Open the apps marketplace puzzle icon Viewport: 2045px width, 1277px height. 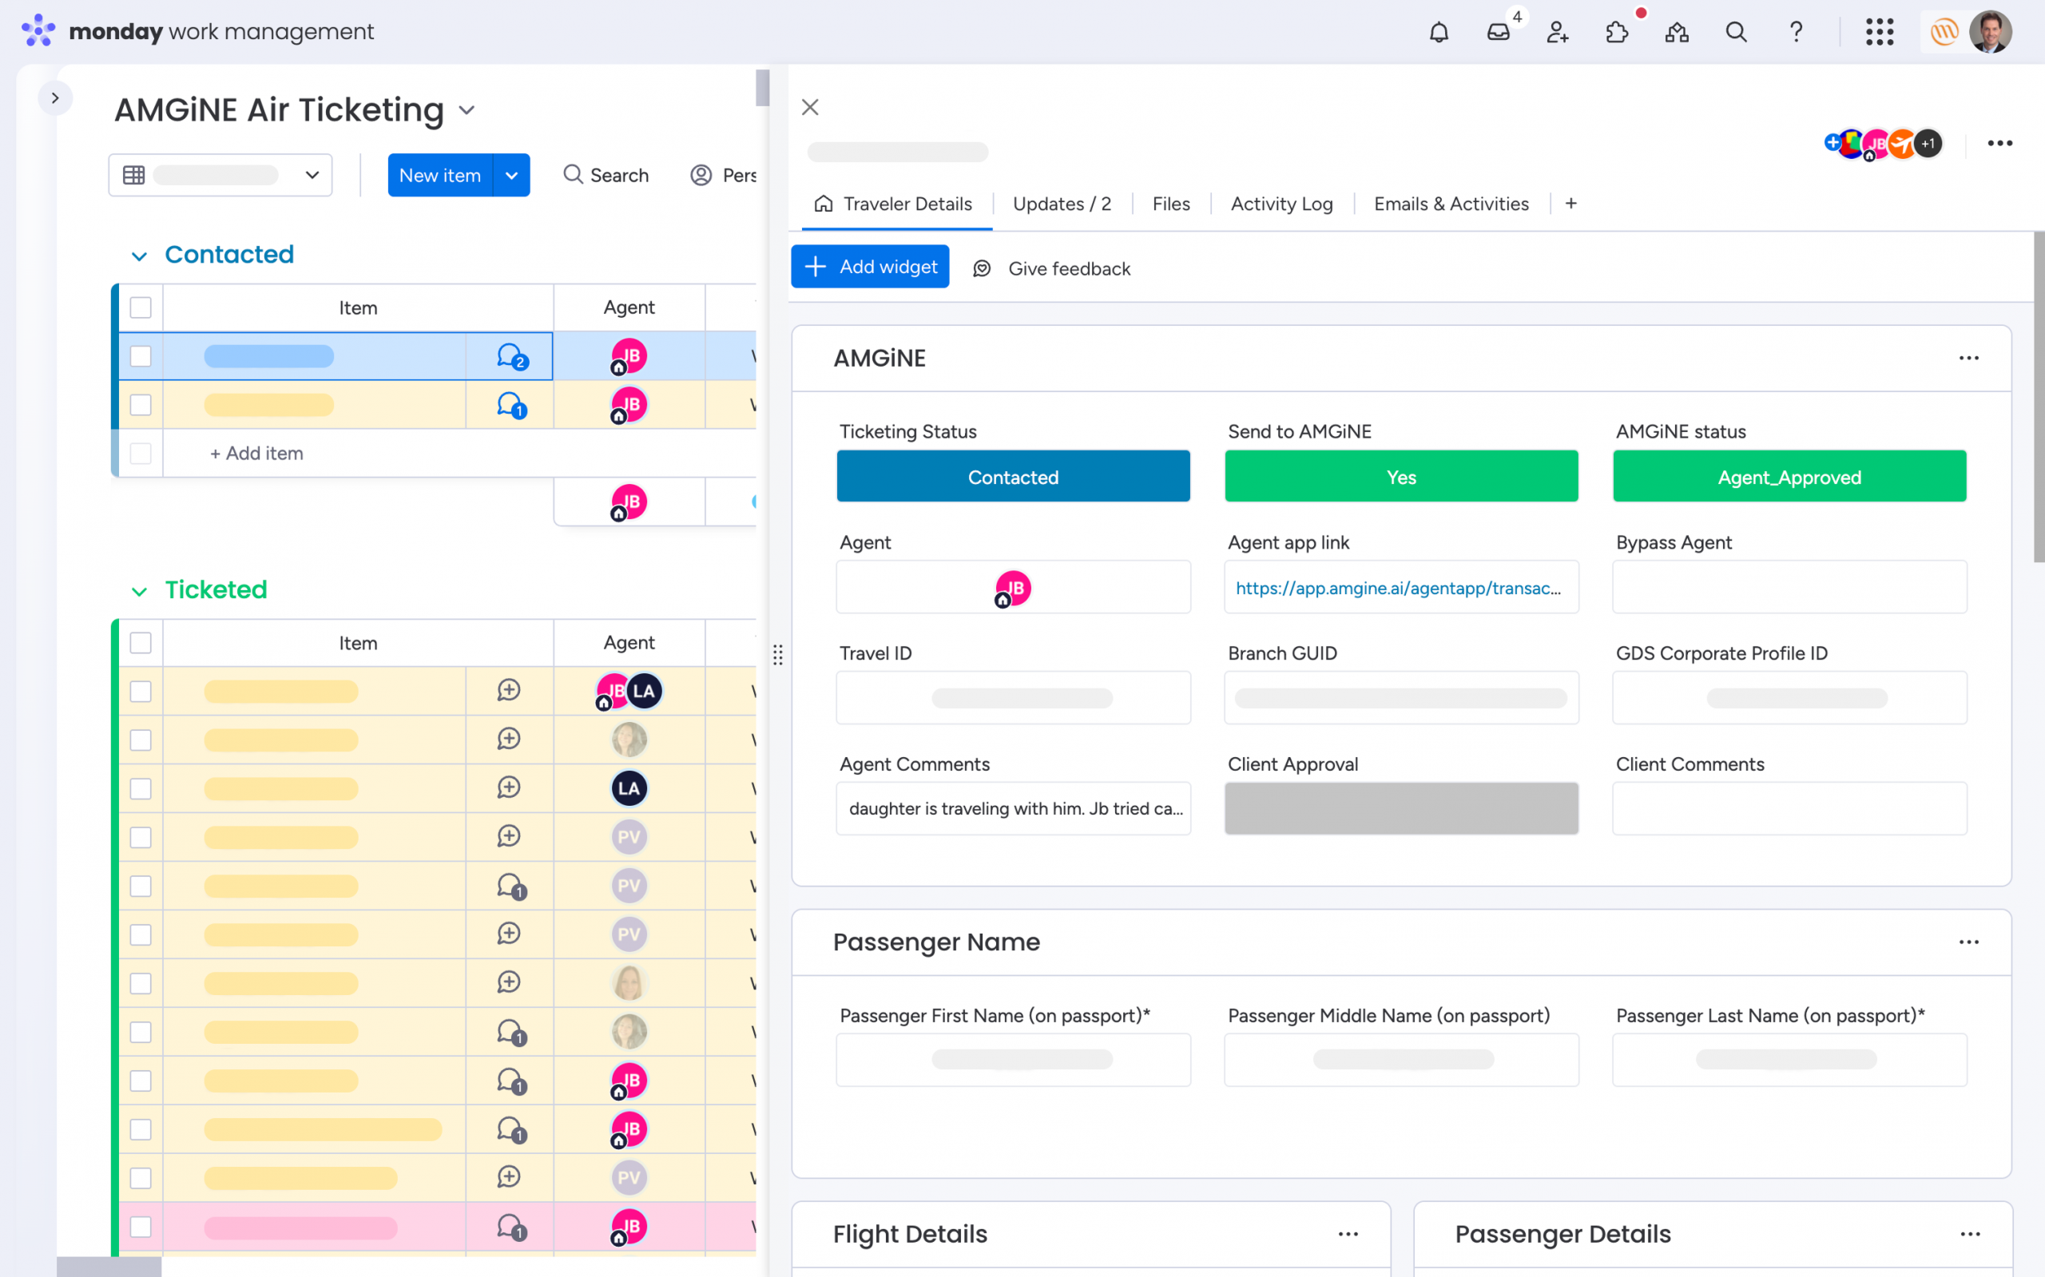click(x=1617, y=32)
